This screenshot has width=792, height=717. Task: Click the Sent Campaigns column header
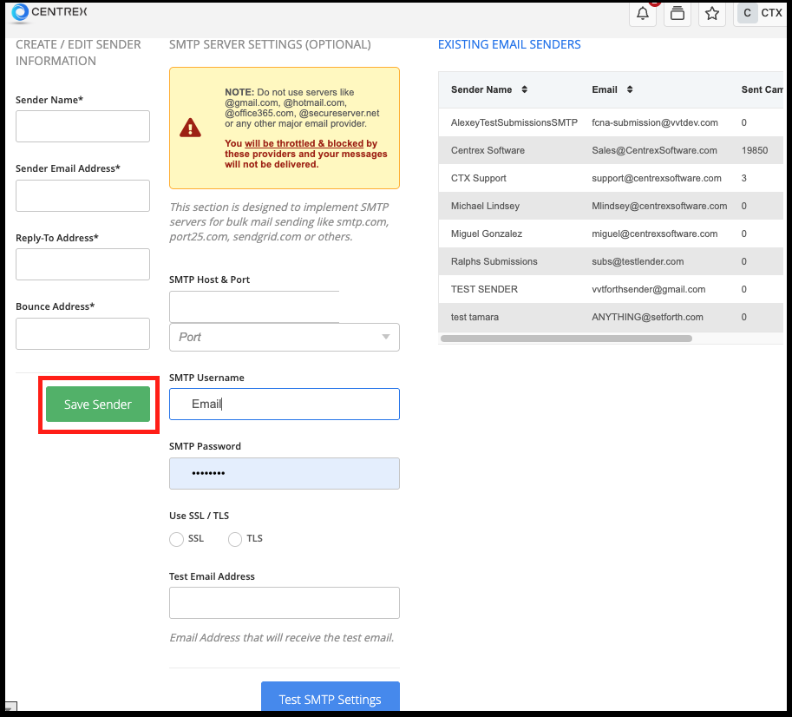[x=763, y=89]
